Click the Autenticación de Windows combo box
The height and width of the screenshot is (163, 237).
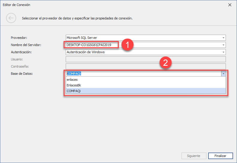(146, 52)
